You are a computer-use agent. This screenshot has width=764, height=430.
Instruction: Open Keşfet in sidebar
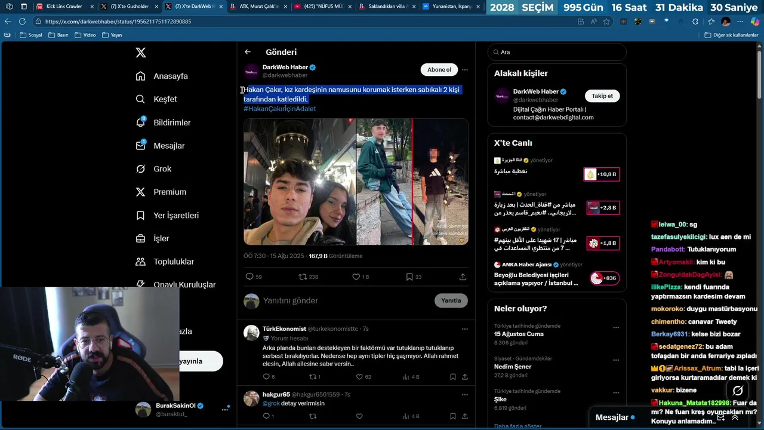(x=156, y=99)
